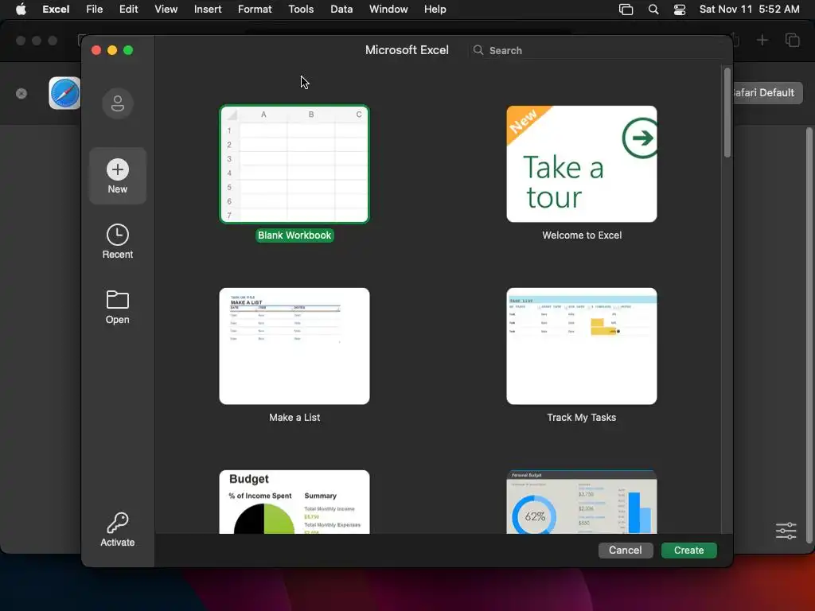Image resolution: width=815 pixels, height=611 pixels.
Task: Select the Budget template thumbnail
Action: [x=294, y=502]
